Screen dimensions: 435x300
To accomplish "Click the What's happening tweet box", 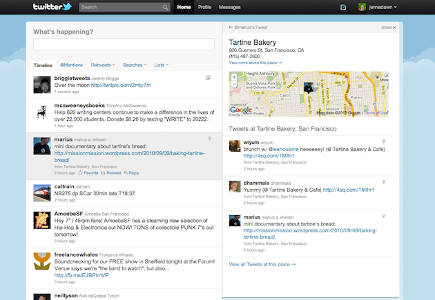I will pos(124,45).
